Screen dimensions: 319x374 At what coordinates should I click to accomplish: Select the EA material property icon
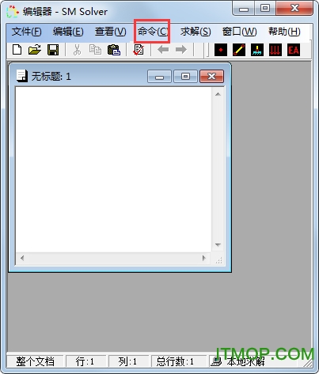(x=294, y=50)
